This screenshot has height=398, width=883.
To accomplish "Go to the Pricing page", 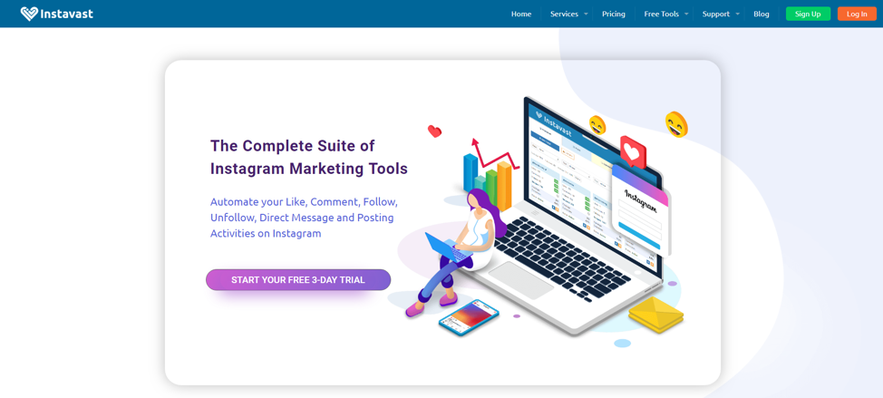I will (613, 15).
